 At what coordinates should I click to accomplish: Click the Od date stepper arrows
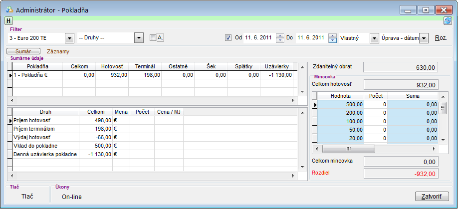coord(280,38)
